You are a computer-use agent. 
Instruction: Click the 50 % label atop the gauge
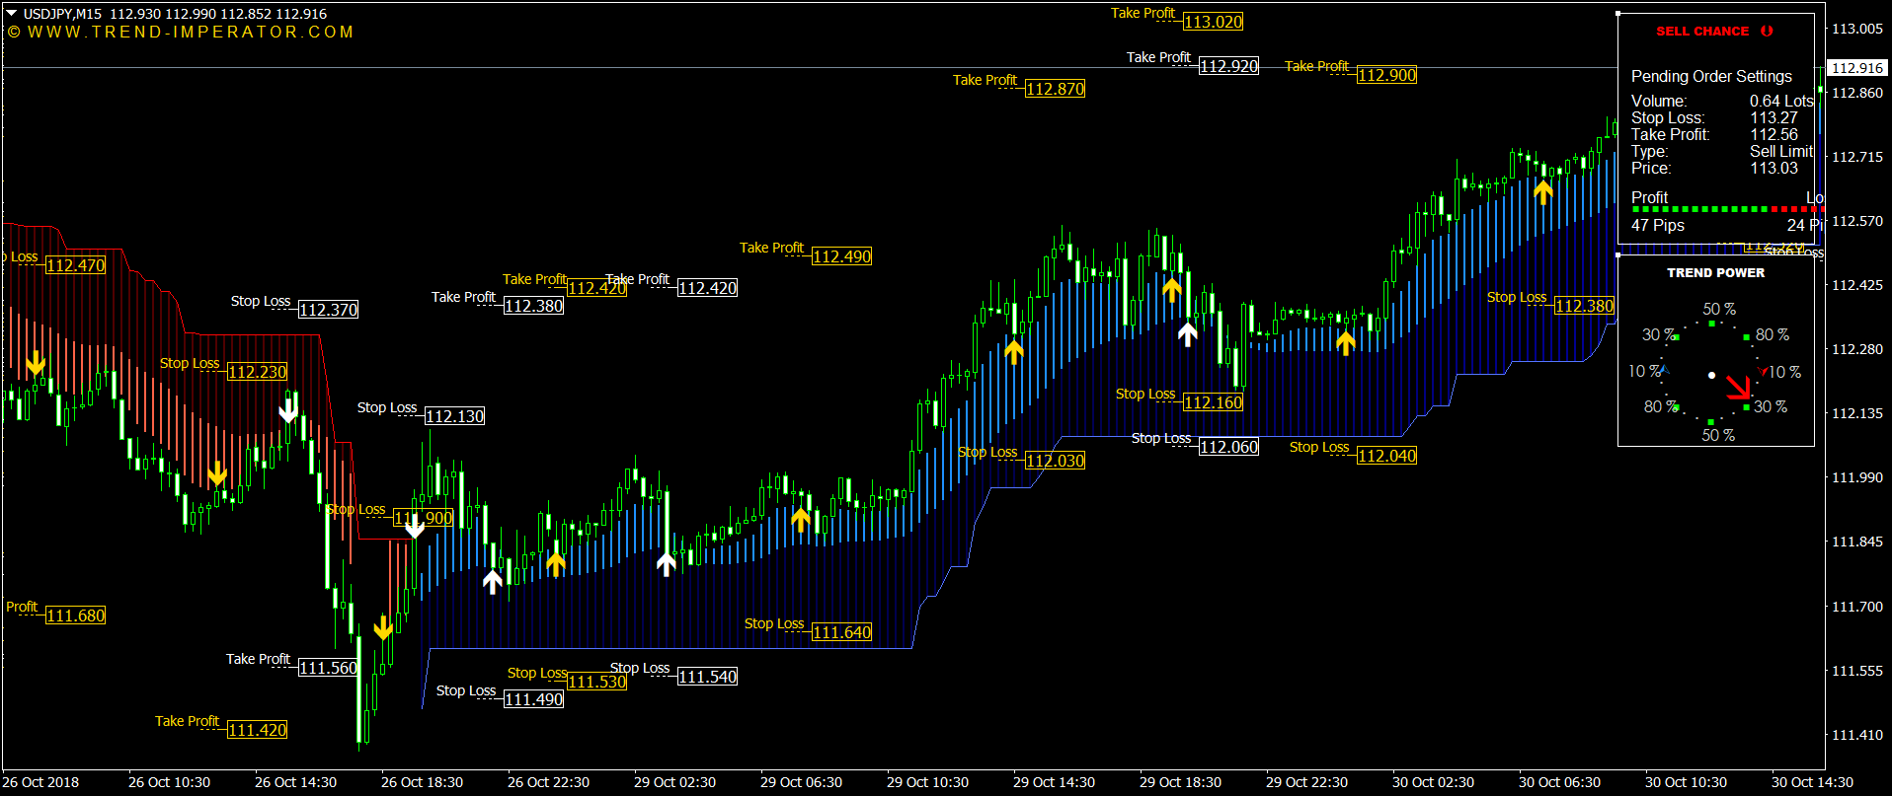(1719, 309)
